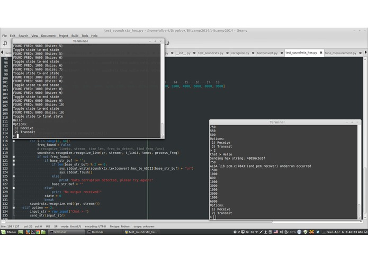This screenshot has height=262, width=368.
Task: Open the Project menu
Action: click(x=64, y=36)
